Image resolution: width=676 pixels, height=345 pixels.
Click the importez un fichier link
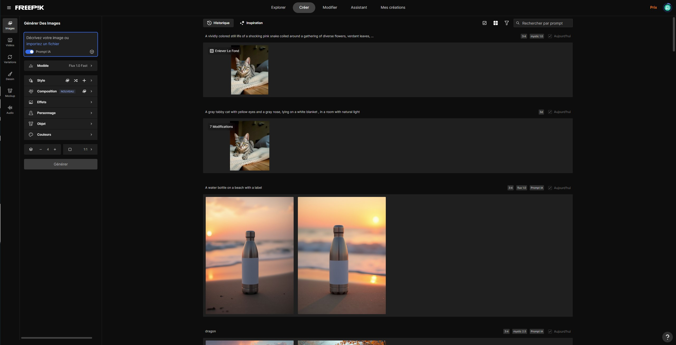43,44
